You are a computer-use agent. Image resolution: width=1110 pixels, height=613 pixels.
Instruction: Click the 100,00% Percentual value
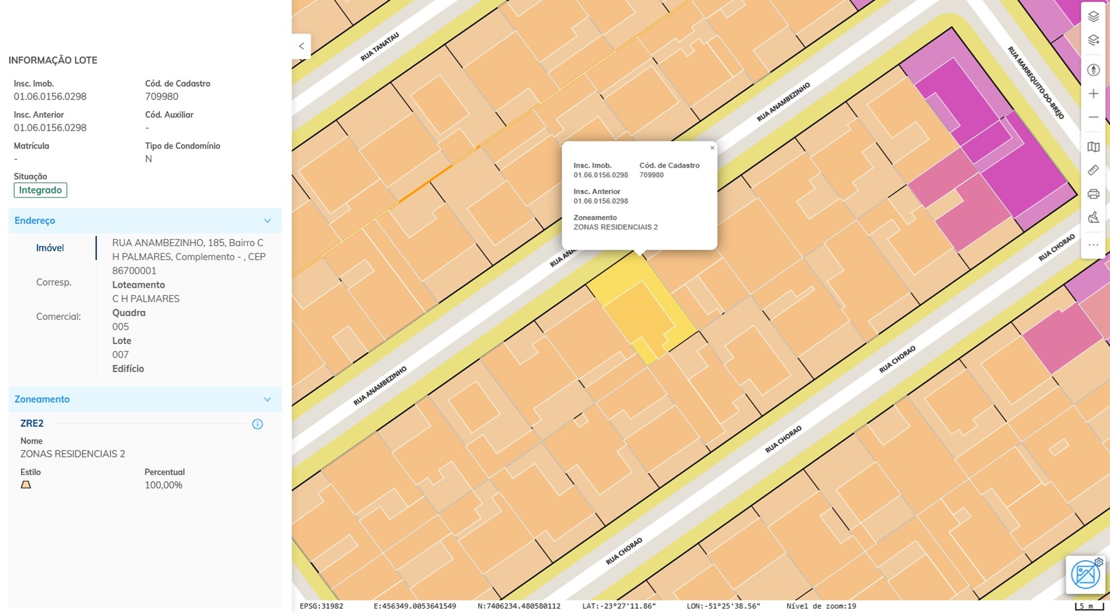(164, 485)
